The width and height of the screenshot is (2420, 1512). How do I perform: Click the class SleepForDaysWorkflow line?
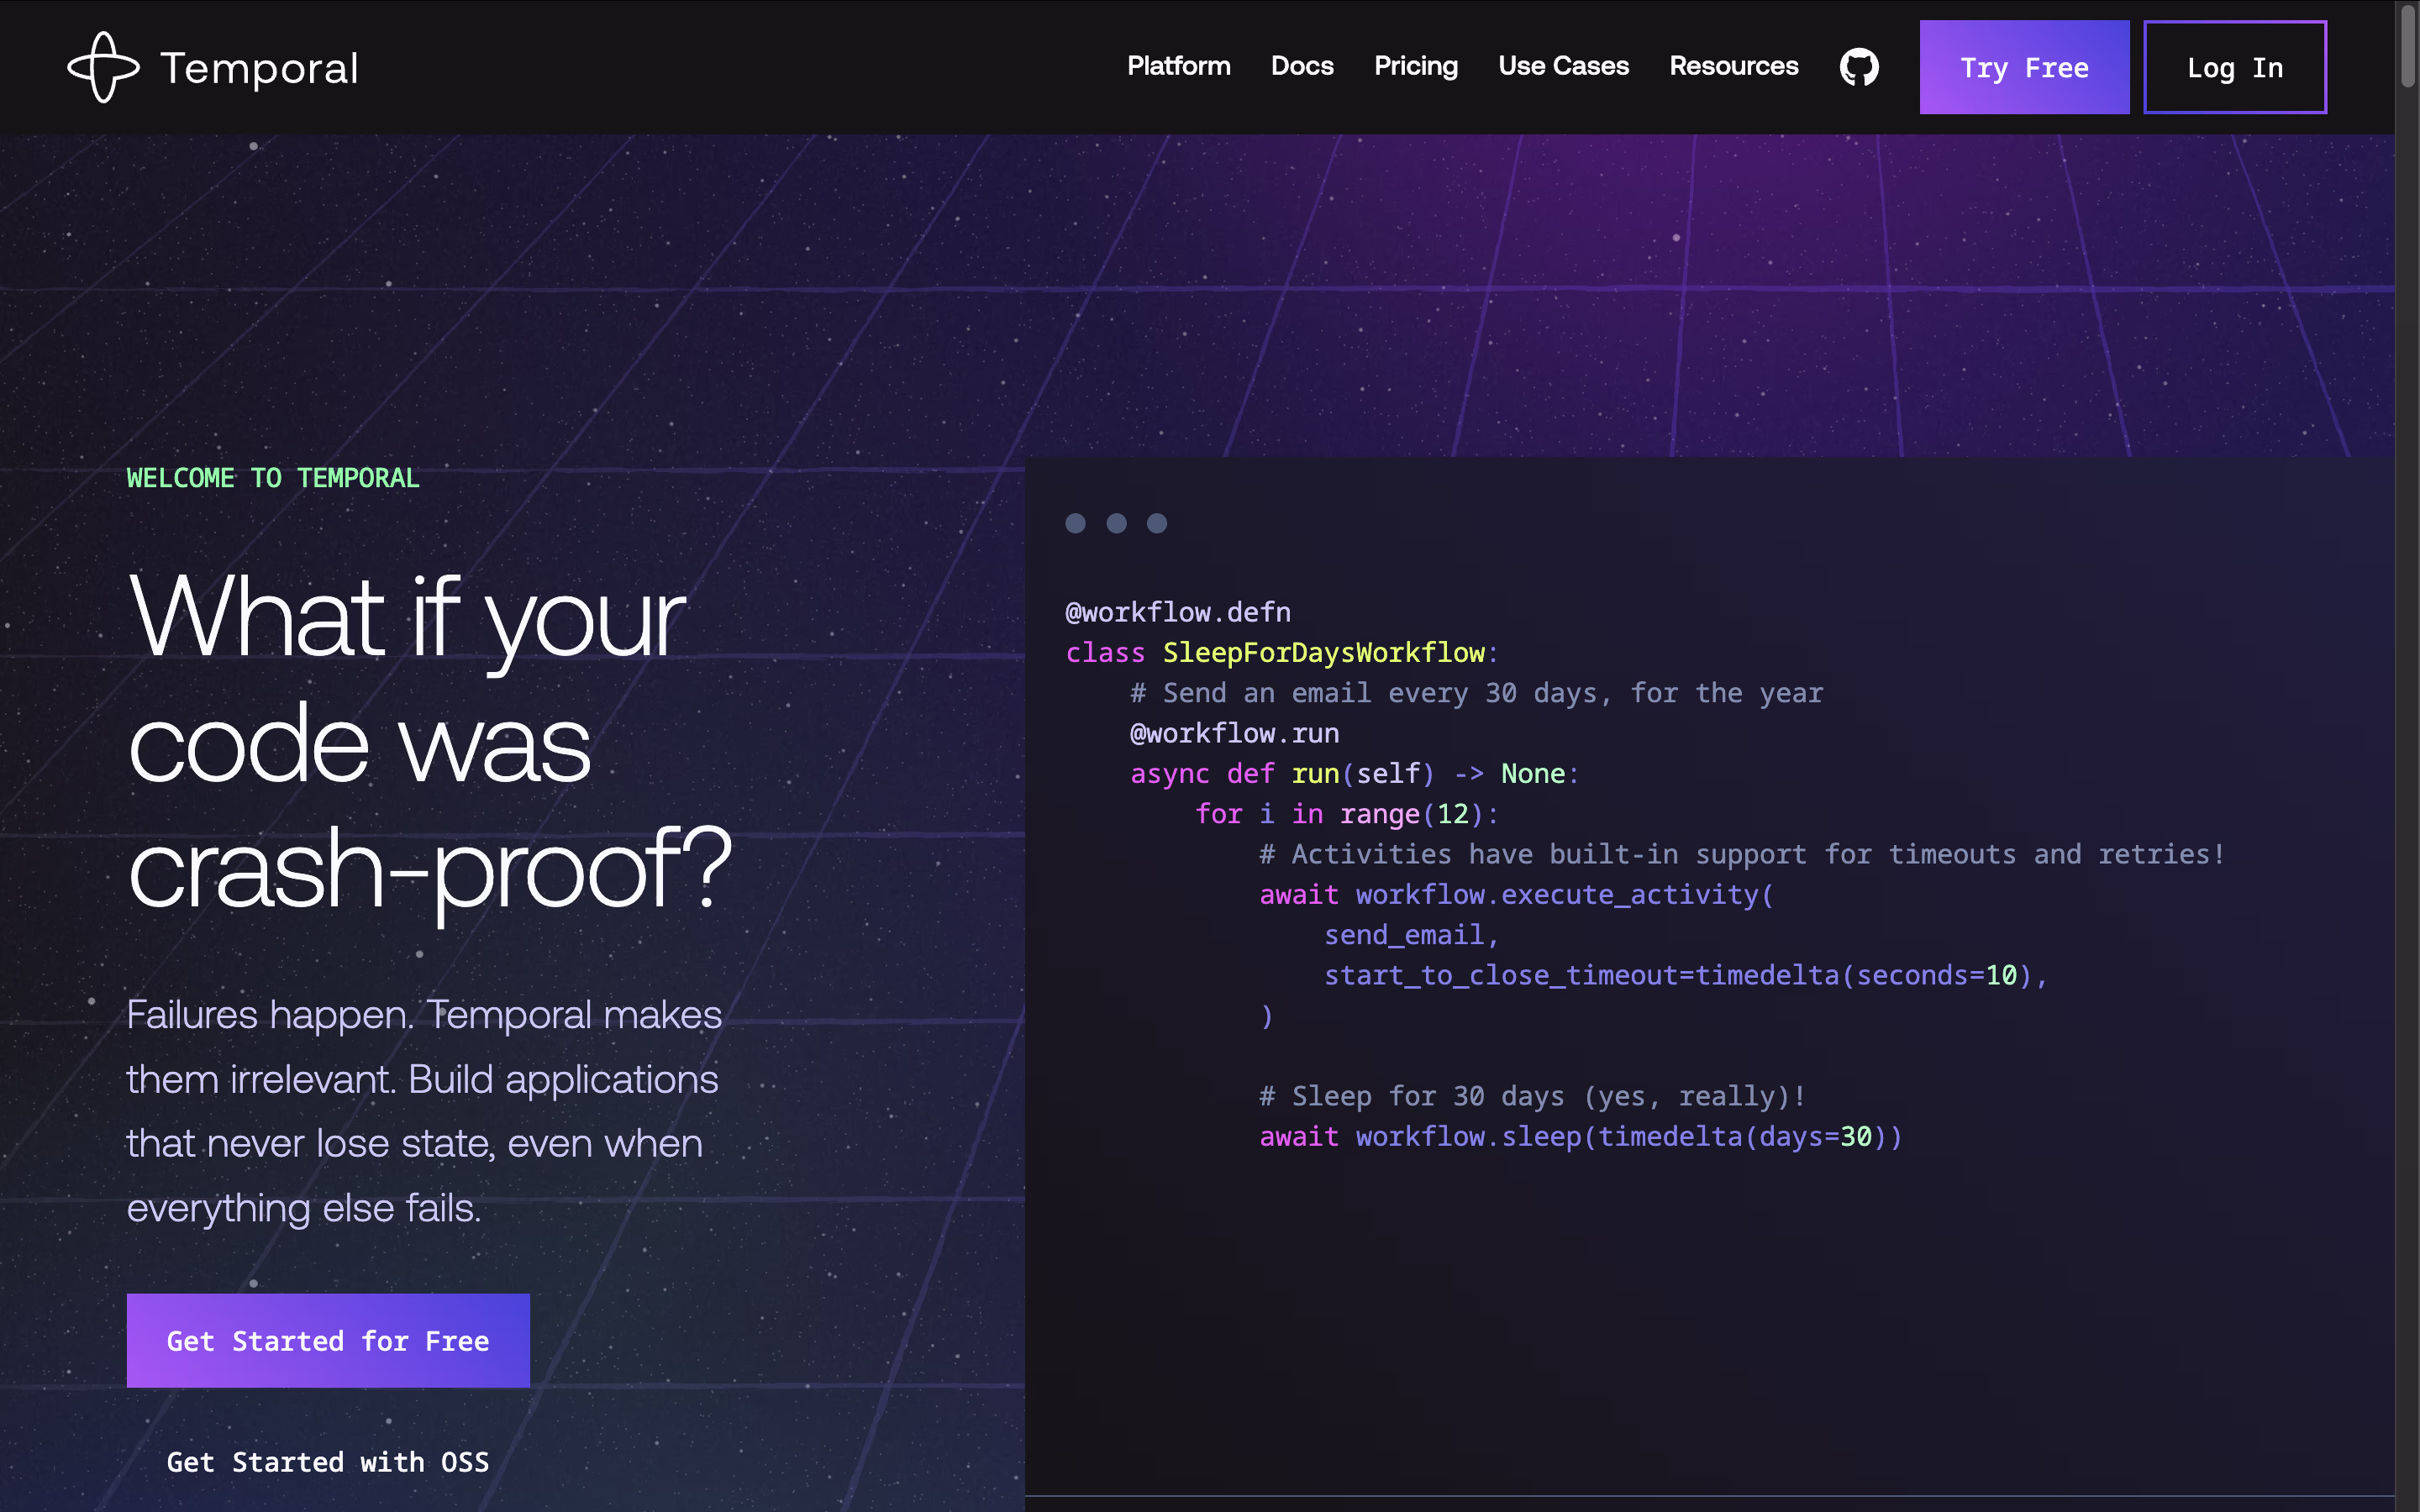1282,653
